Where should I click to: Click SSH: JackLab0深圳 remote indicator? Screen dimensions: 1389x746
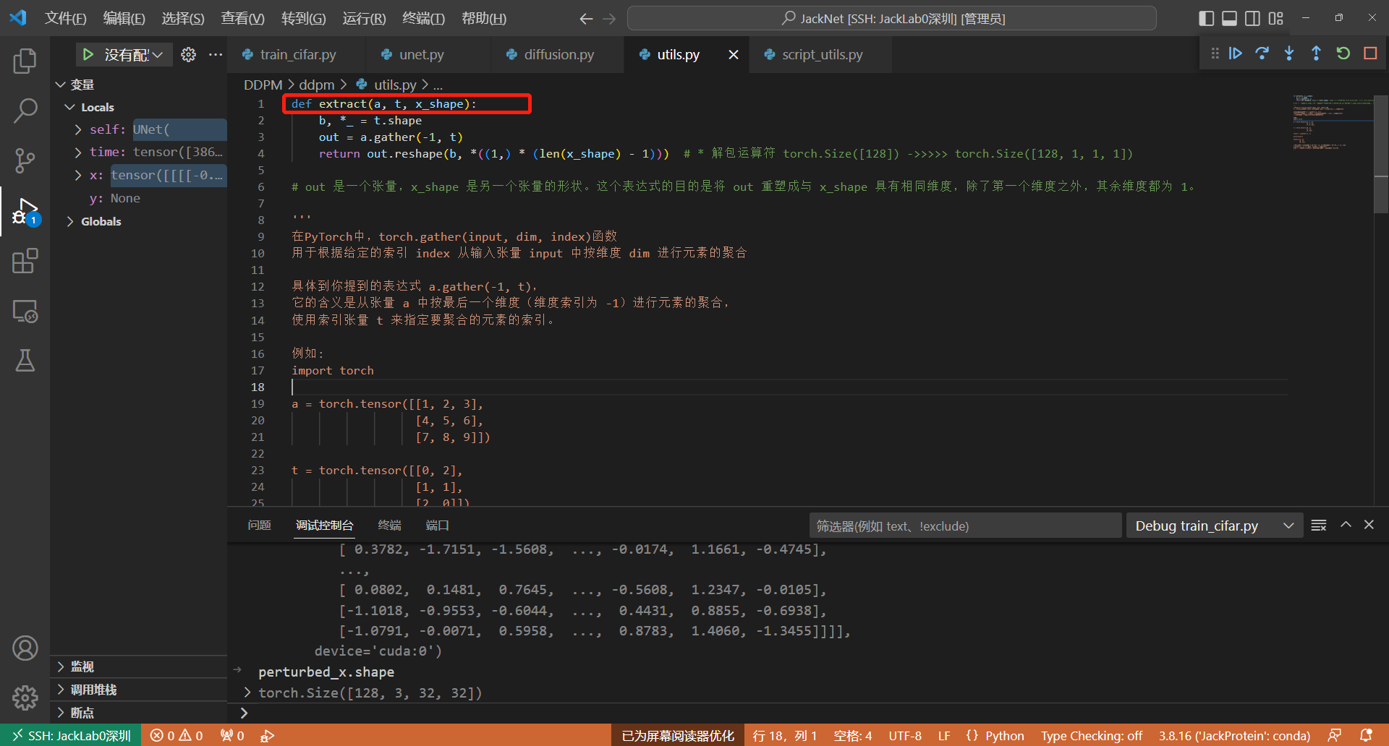pos(71,736)
